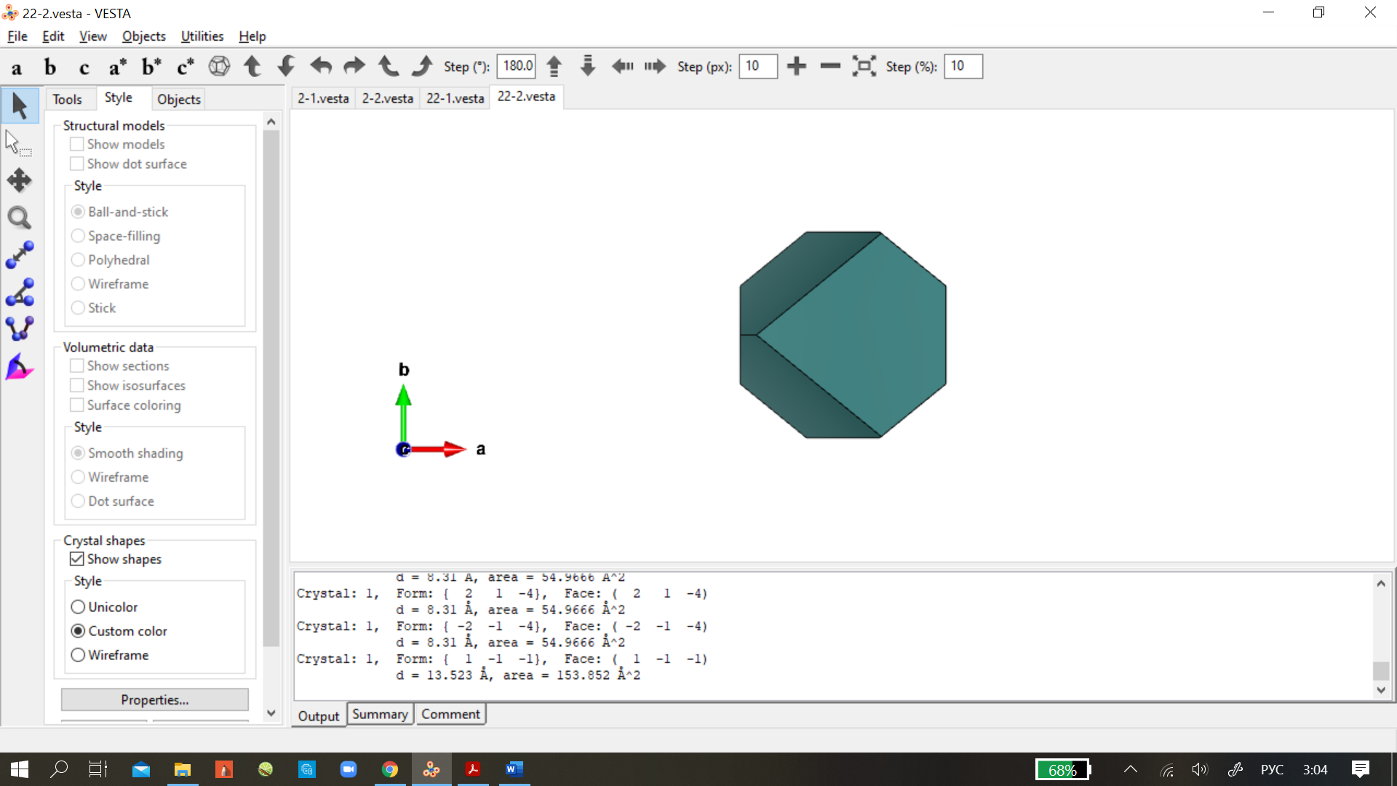1397x786 pixels.
Task: Choose the bond Angle measurement tool
Action: click(x=20, y=292)
